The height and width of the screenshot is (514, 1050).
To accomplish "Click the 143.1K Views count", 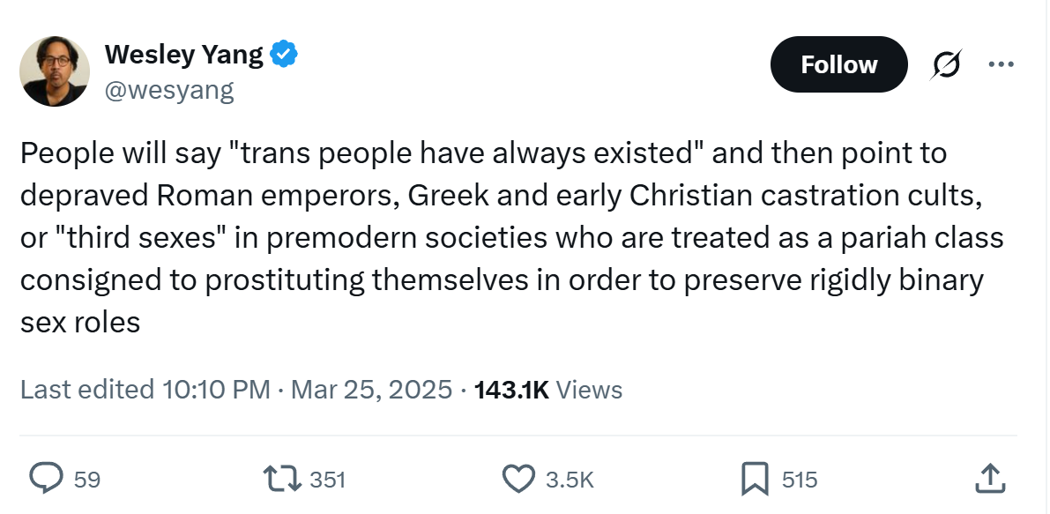I will (x=547, y=390).
